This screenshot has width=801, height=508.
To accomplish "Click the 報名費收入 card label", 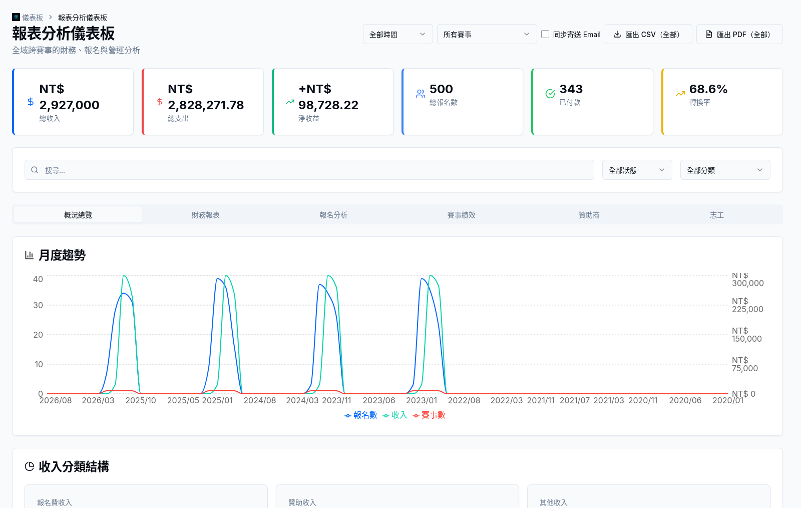I will [x=55, y=502].
